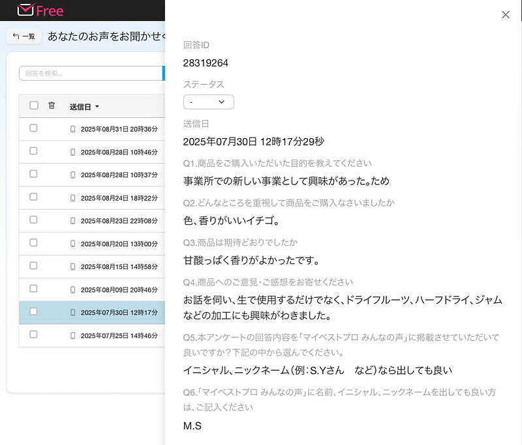Image resolution: width=522 pixels, height=445 pixels.
Task: Check the box for 2025年08月28日 10時46分 row
Action: click(33, 151)
